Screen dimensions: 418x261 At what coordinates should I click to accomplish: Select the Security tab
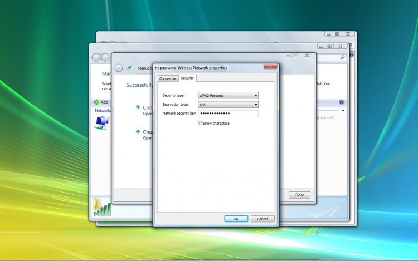coord(187,78)
